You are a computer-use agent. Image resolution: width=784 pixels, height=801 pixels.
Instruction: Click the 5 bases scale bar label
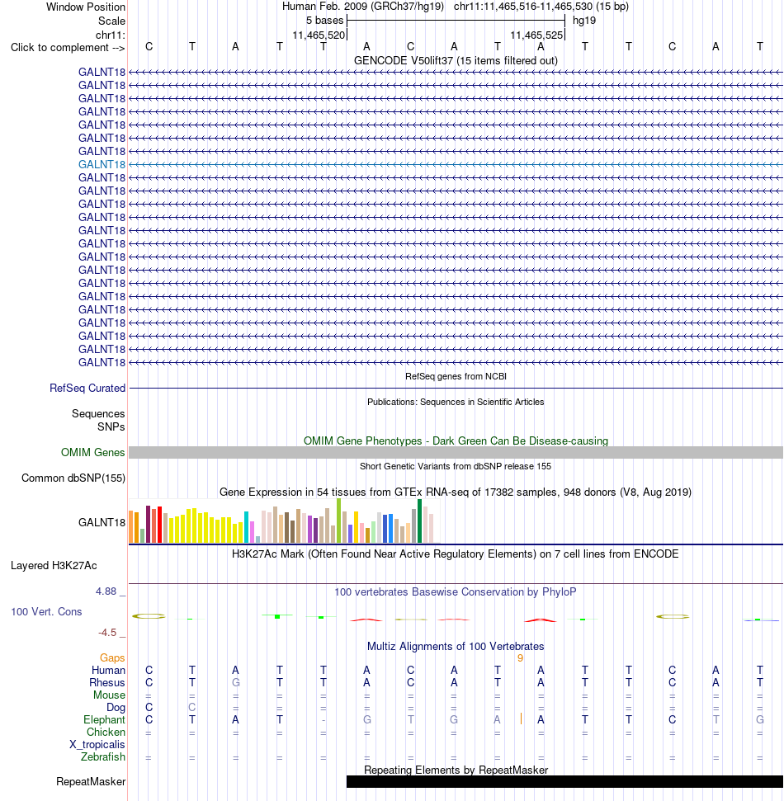[324, 21]
